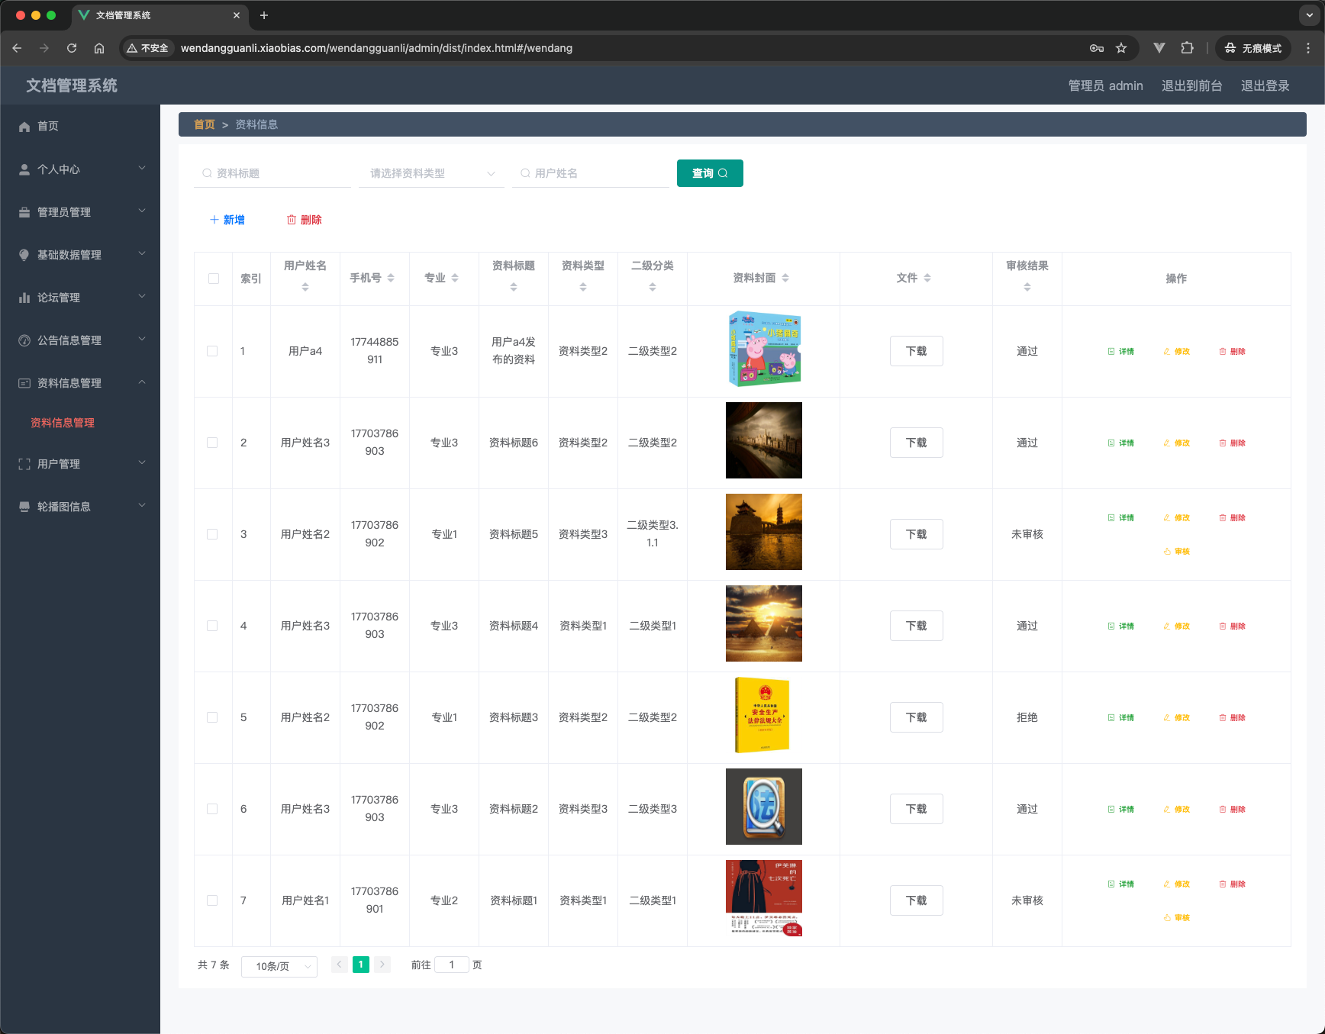Open the Peppa Pig cover thumbnail
Image resolution: width=1325 pixels, height=1034 pixels.
tap(763, 349)
